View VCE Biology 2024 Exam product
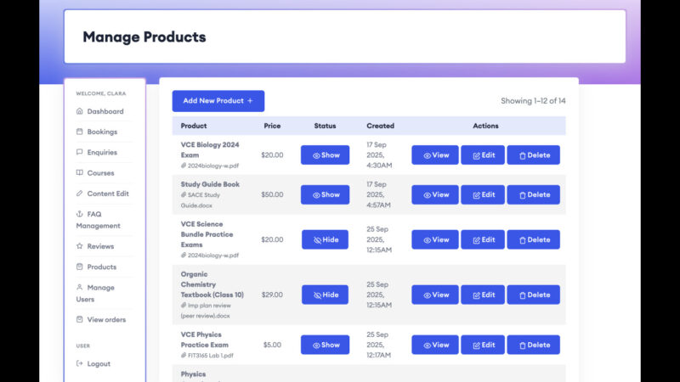Viewport: 680px width, 382px height. pos(435,155)
